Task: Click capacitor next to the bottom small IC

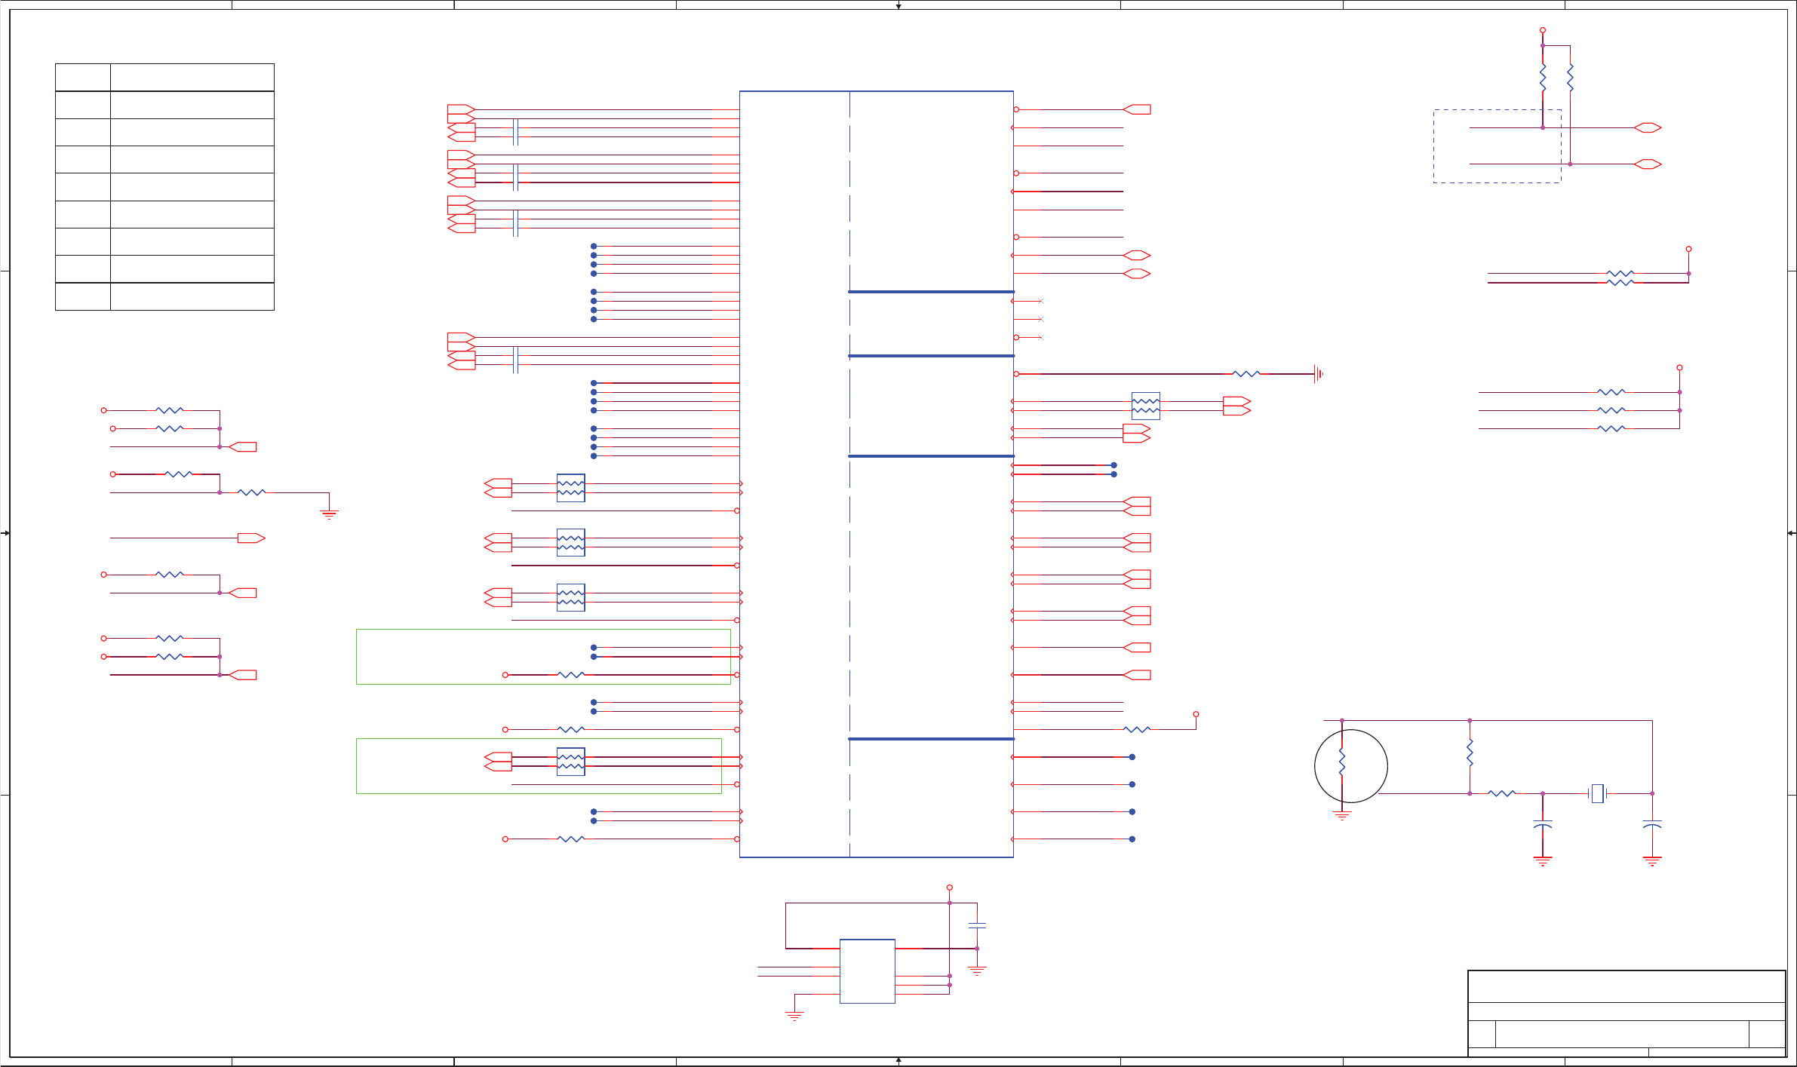Action: click(977, 925)
